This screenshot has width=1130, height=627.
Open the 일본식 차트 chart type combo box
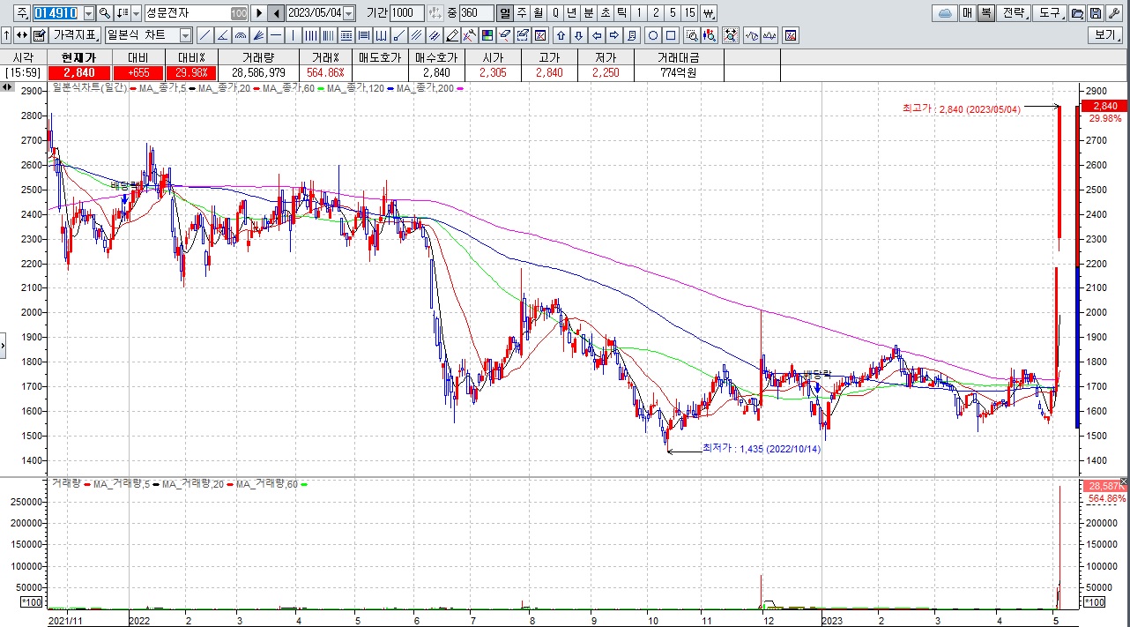[147, 35]
